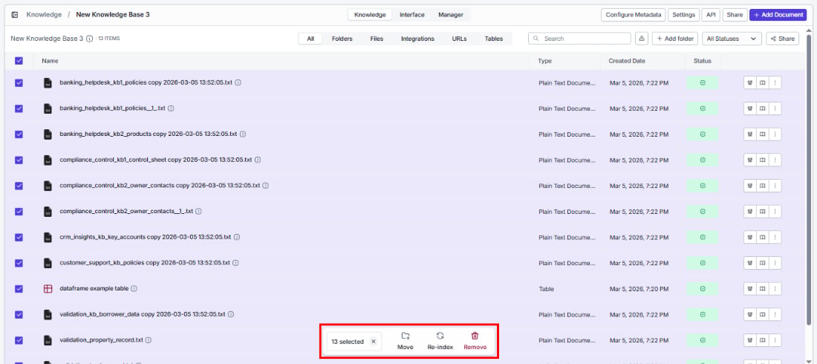Viewport: 817px width, 364px height.
Task: Click the status check icon for banking_helpdesk_kb1_policies__1_.txt
Action: [x=703, y=108]
